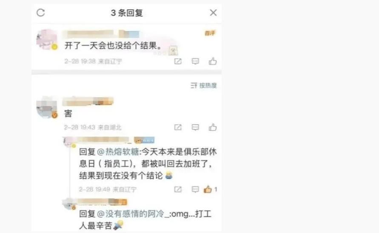The height and width of the screenshot is (233, 379).
Task: Close the 3条回复 panel
Action: tap(213, 13)
